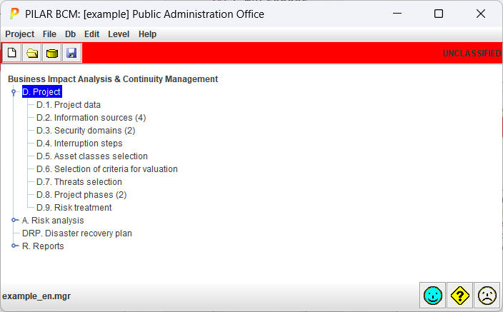Select D.3. Security domains (2)
Viewport: 503px width, 312px height.
pyautogui.click(x=86, y=131)
